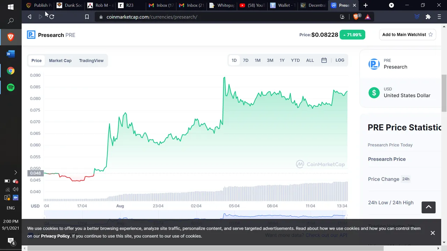Open the calendar date range picker
The width and height of the screenshot is (447, 251).
point(324,60)
